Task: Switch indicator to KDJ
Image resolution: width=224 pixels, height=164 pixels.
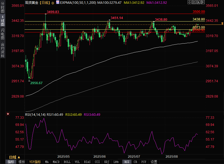Action: click(x=107, y=162)
